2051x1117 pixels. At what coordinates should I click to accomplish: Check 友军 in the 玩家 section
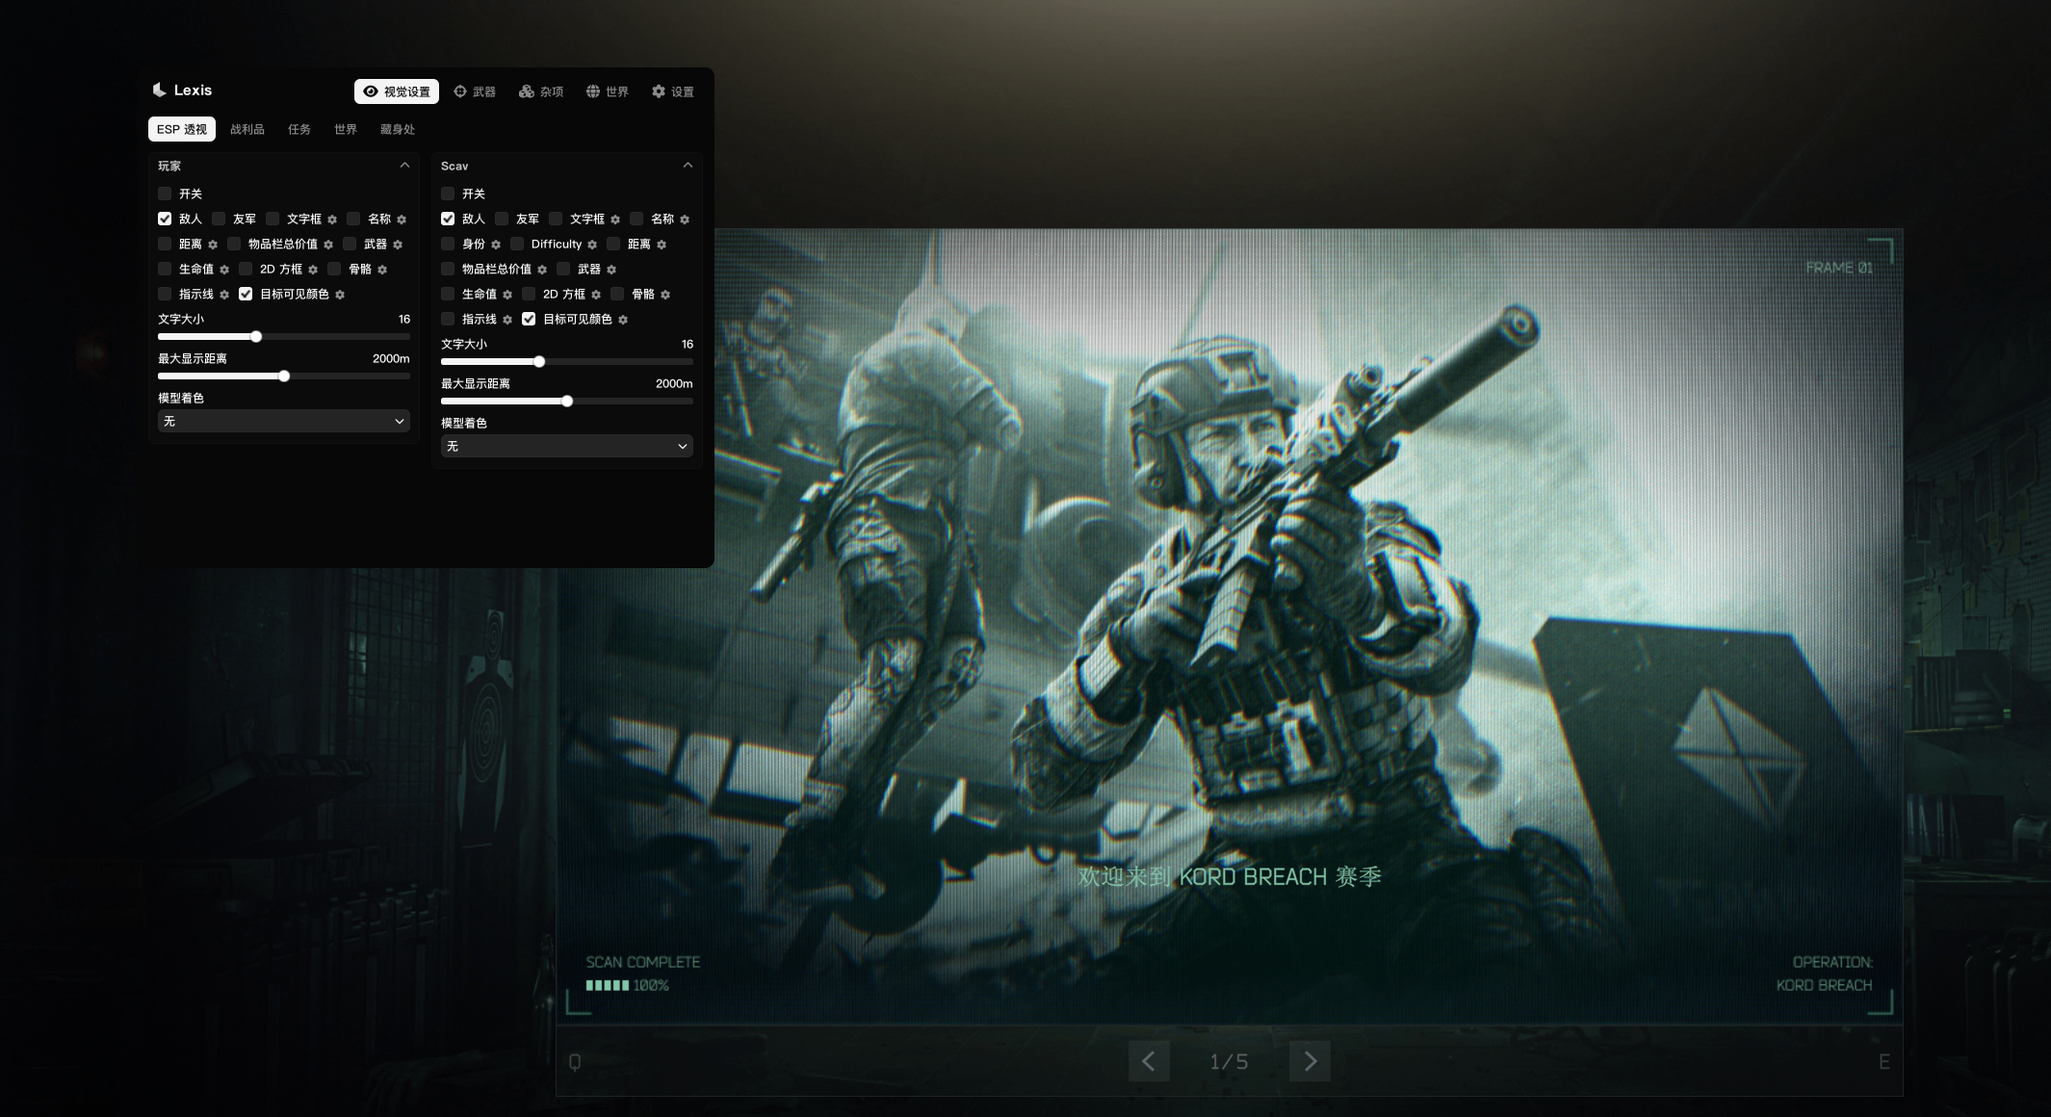(x=219, y=219)
